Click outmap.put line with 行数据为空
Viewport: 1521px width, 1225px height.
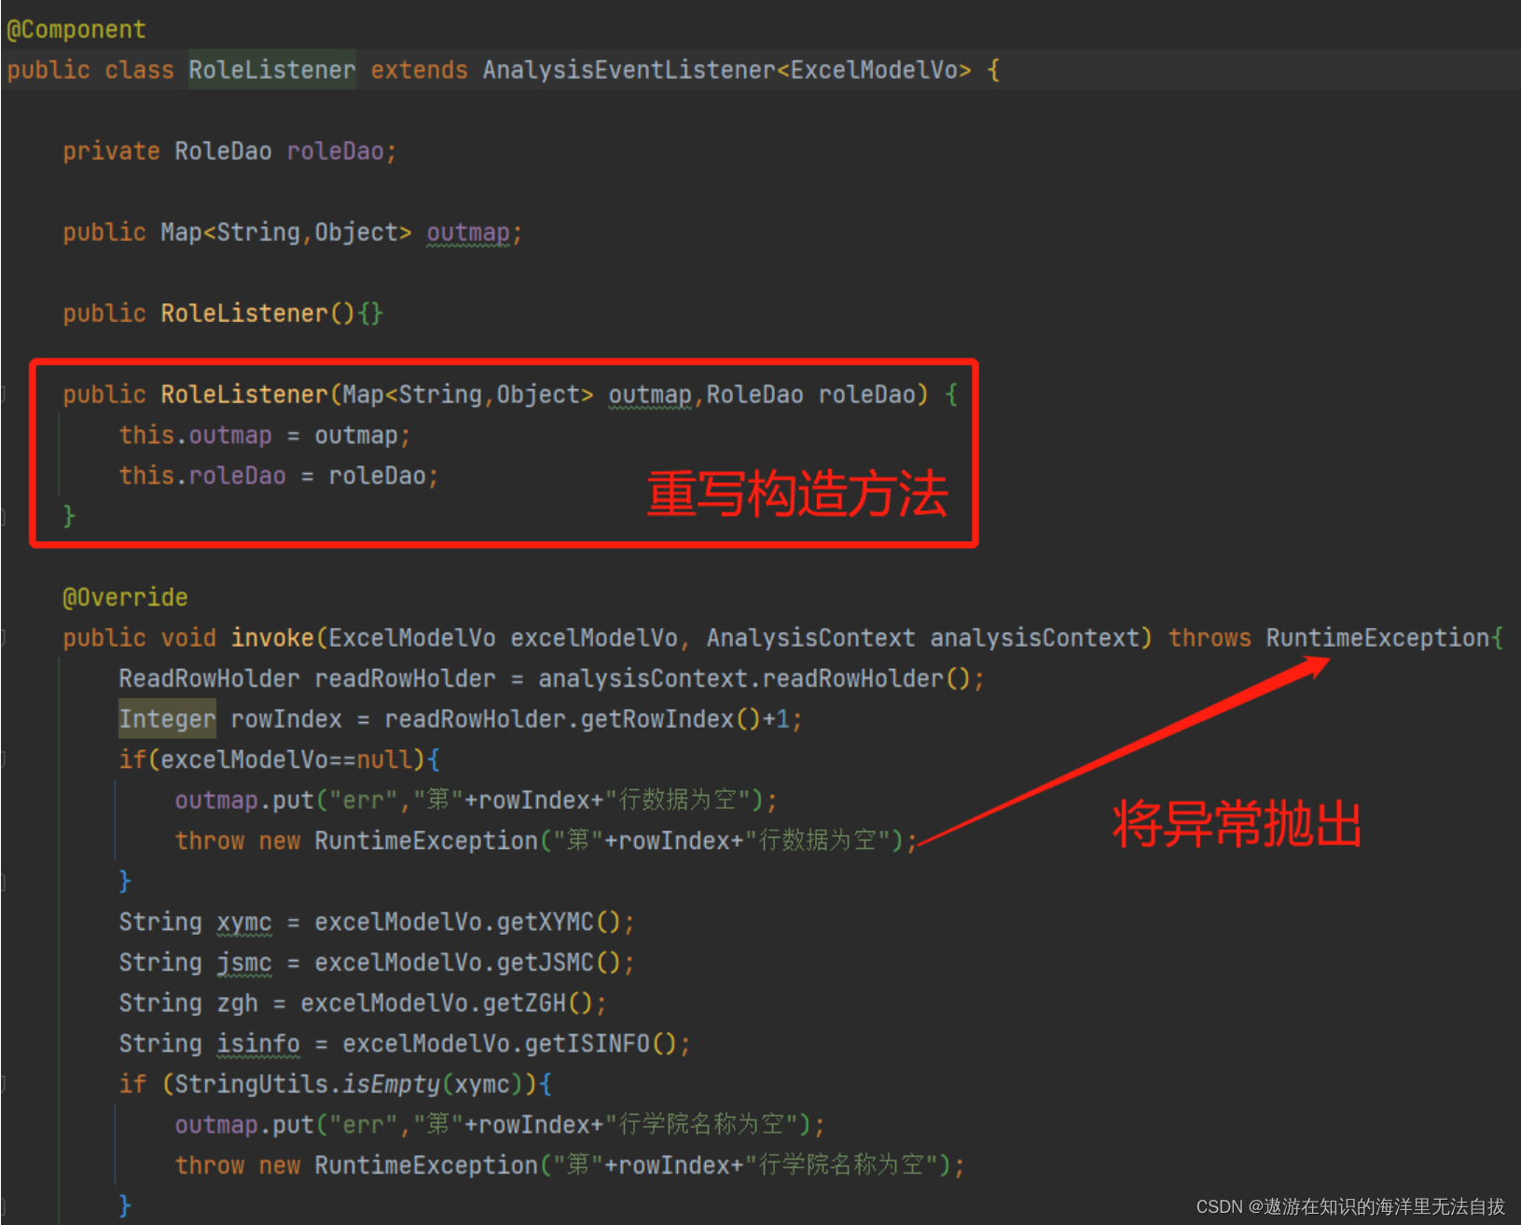pos(476,800)
